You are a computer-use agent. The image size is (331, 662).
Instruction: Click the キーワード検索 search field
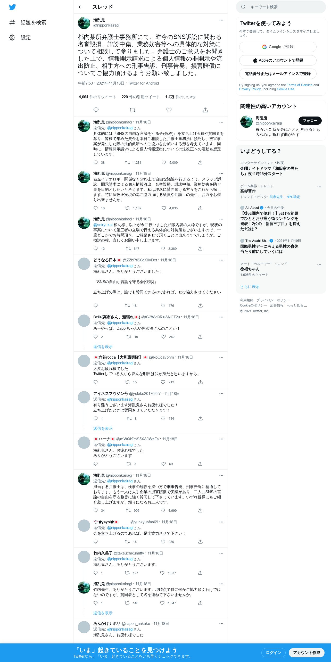tap(281, 7)
